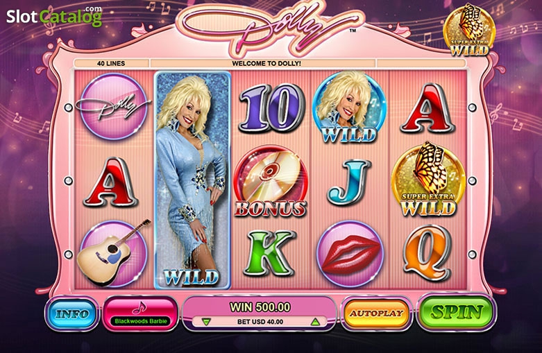Click the blue J symbol
The height and width of the screenshot is (353, 542).
pyautogui.click(x=351, y=182)
